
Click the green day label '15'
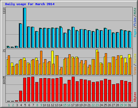(x=65, y=105)
